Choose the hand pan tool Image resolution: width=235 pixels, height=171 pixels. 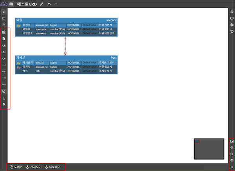click(4, 24)
